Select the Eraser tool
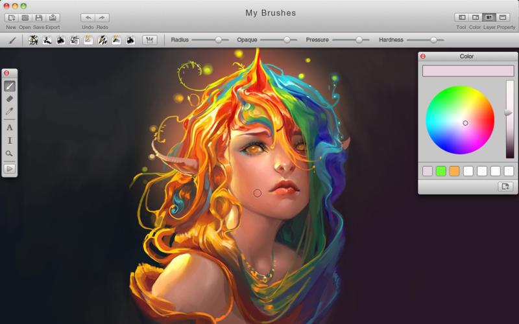Screen dimensions: 519x324 coord(10,98)
